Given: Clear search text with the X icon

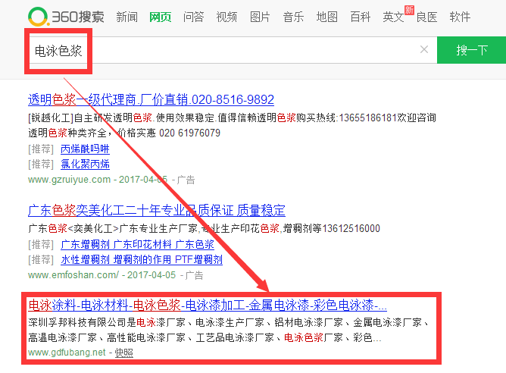Looking at the screenshot, I should coord(423,50).
